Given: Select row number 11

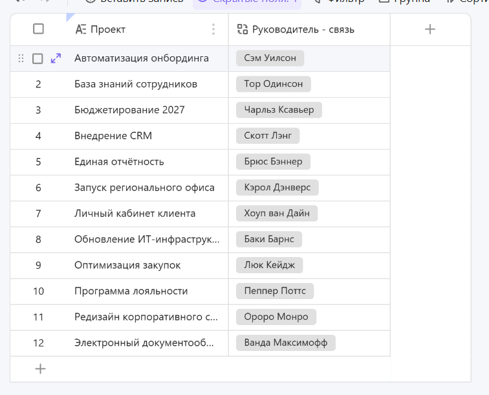Looking at the screenshot, I should 38,317.
